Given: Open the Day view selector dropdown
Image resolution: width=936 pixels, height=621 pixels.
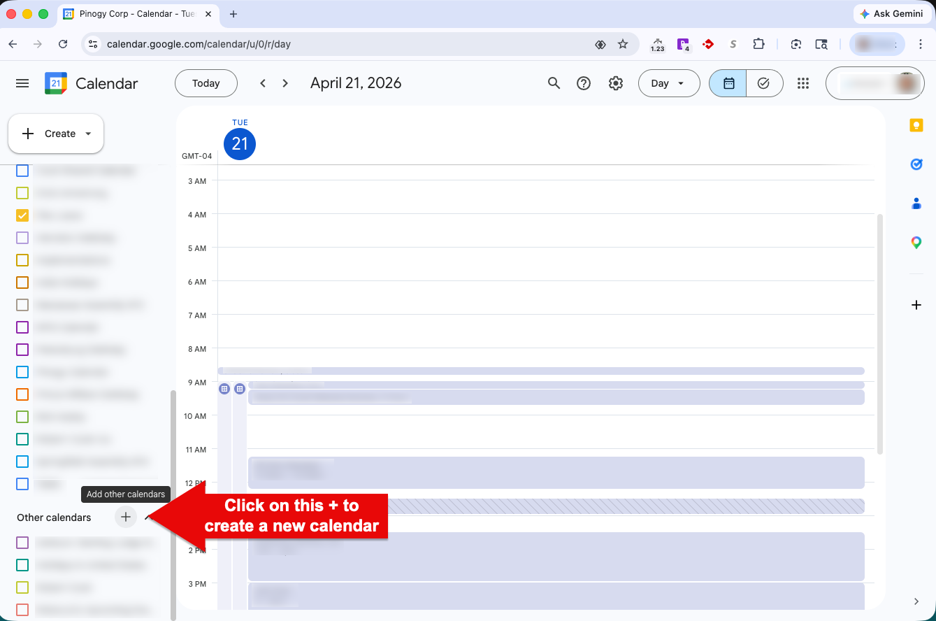Looking at the screenshot, I should (x=668, y=83).
